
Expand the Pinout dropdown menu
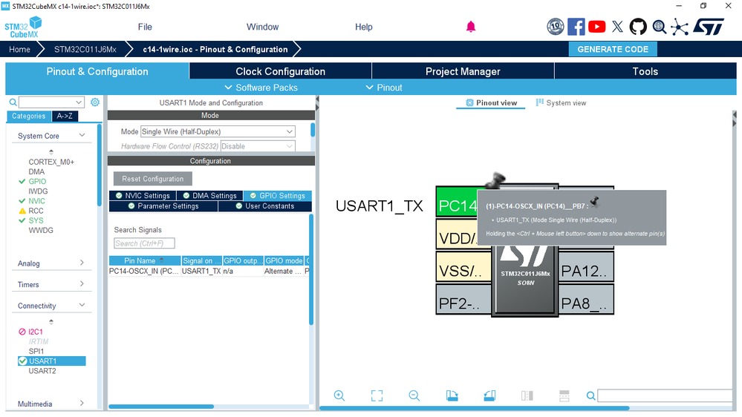click(384, 88)
